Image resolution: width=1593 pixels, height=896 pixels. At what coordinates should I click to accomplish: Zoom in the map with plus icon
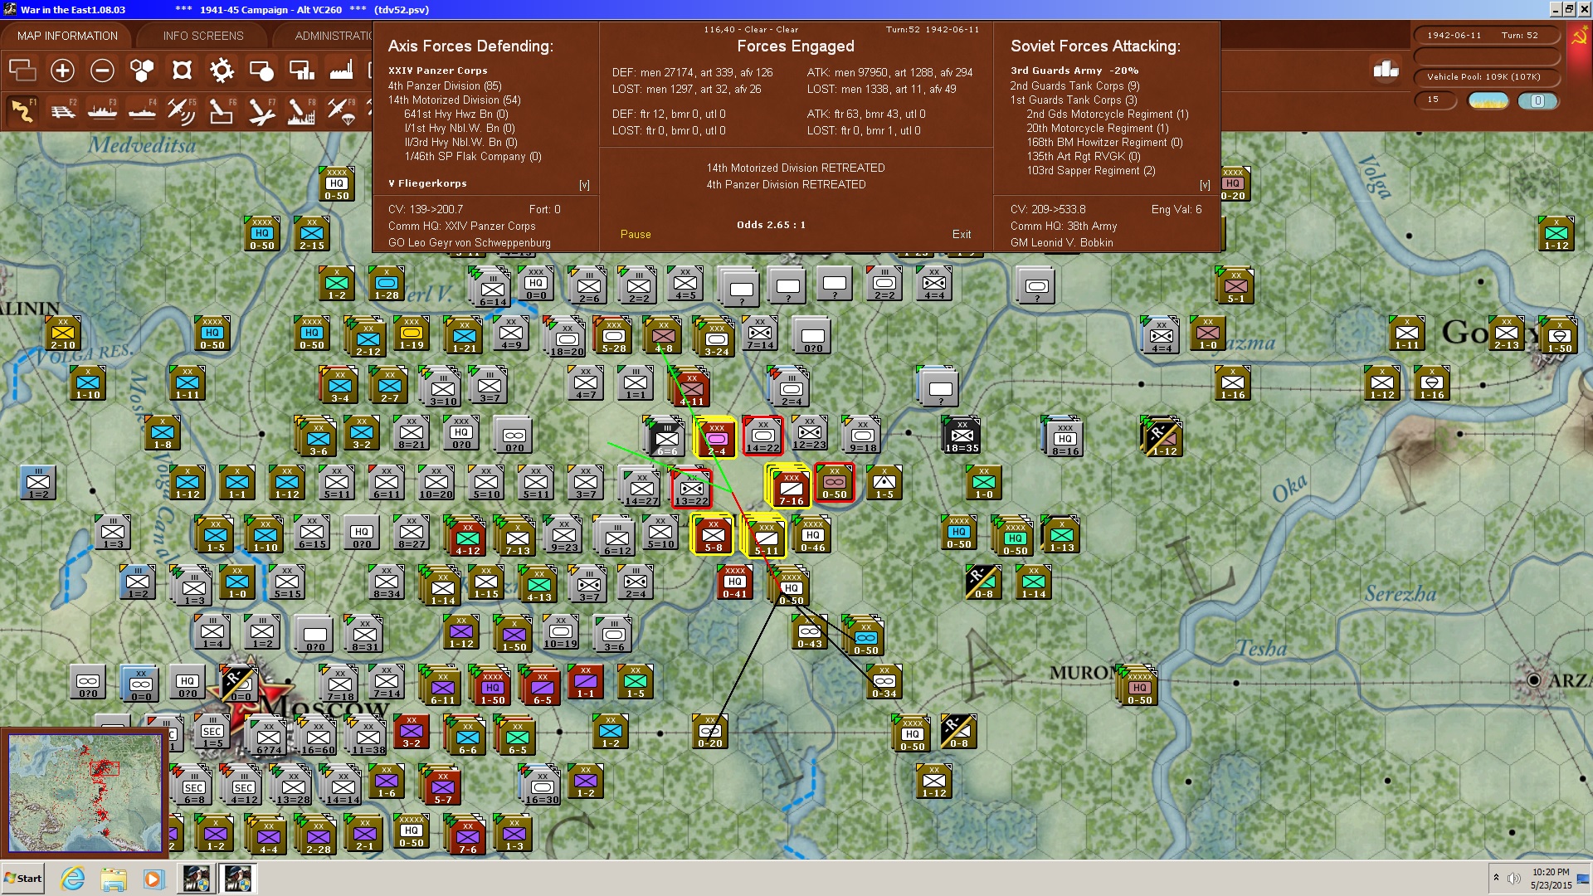pyautogui.click(x=62, y=71)
